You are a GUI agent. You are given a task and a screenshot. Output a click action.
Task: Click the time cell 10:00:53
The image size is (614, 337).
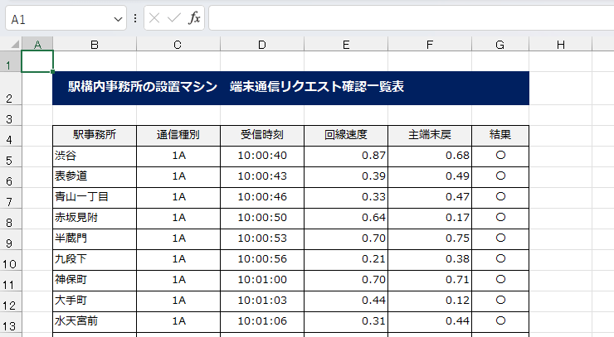[x=262, y=239]
